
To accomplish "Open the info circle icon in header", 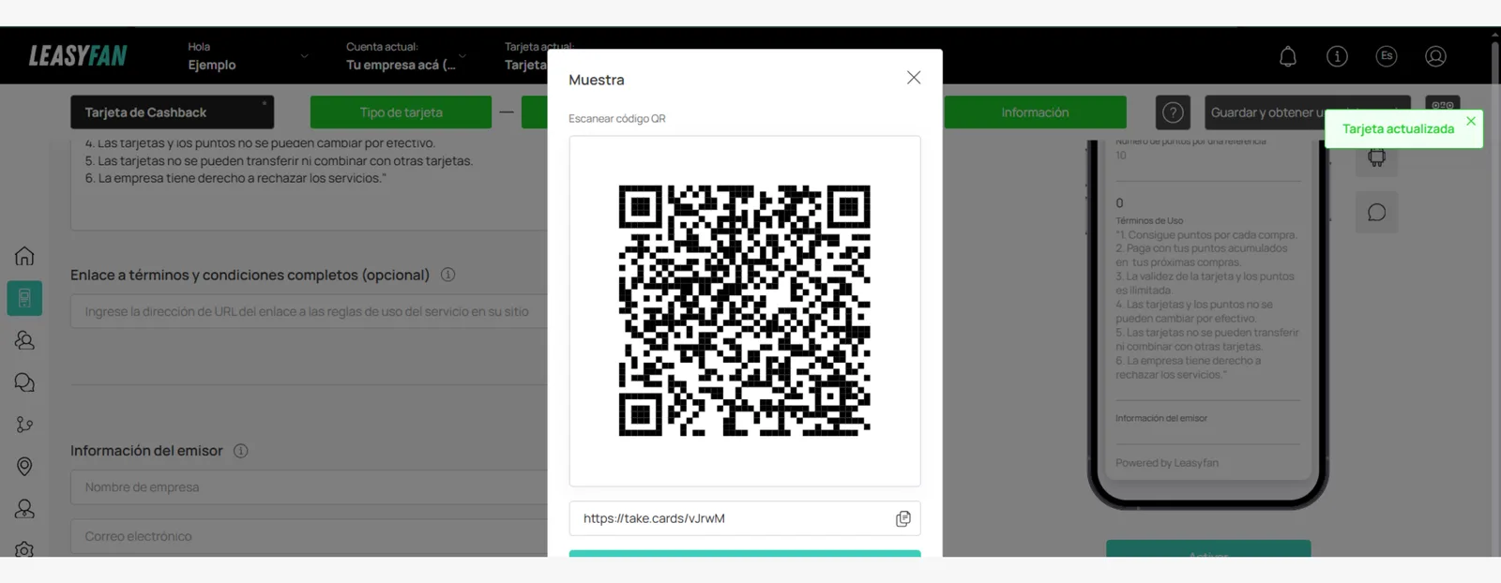I will click(1337, 56).
